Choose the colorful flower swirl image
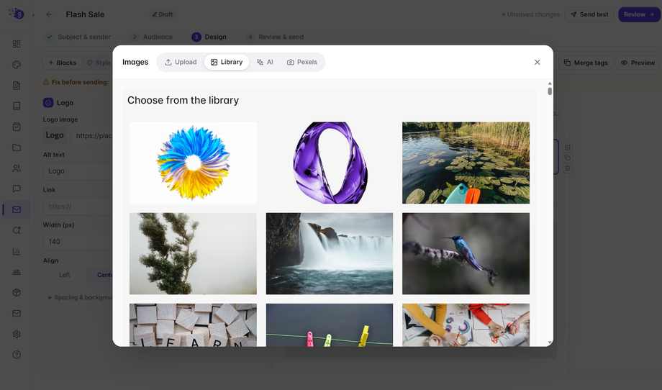662x390 pixels. 193,163
